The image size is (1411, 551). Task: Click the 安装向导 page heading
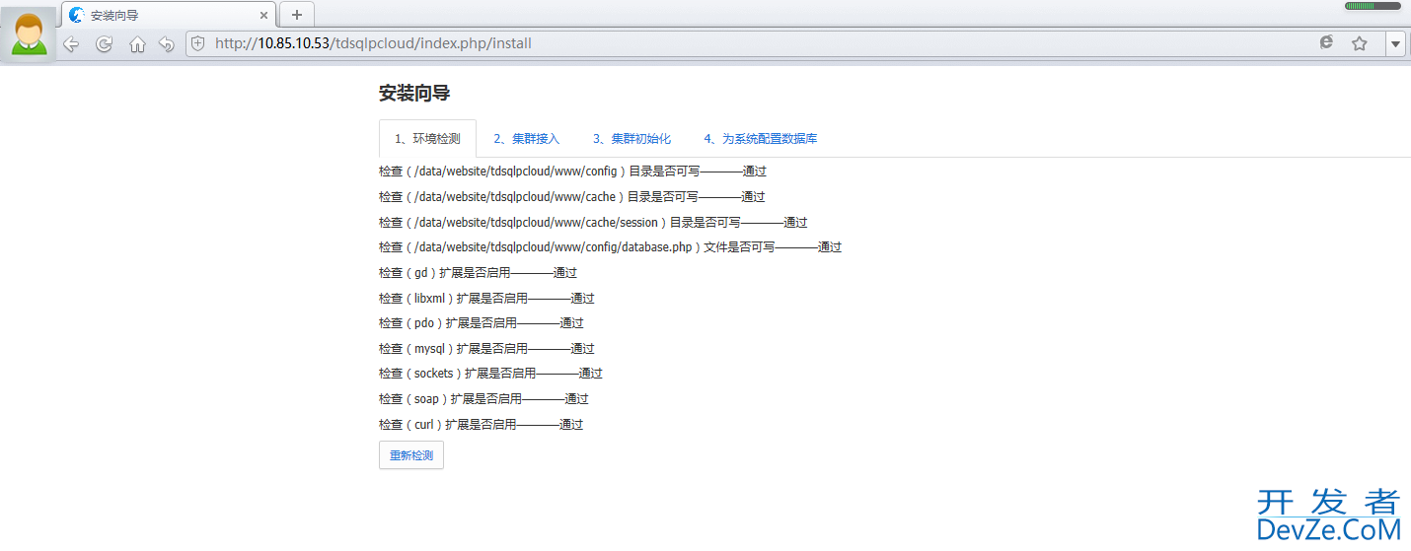tap(414, 94)
